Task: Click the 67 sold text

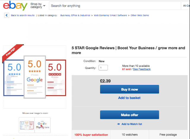Action: tap(126, 69)
